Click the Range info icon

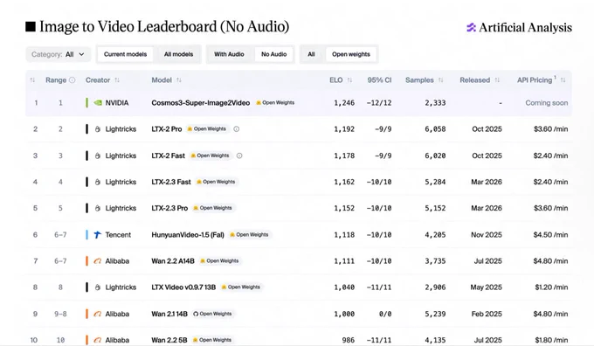pos(72,80)
